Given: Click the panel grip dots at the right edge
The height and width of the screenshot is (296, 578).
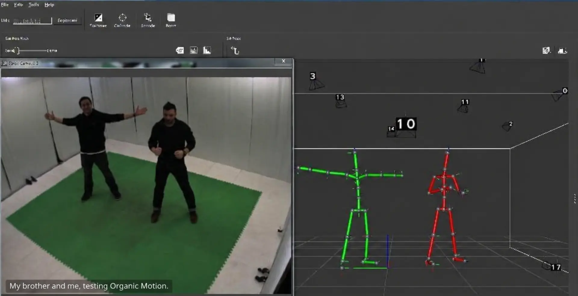Looking at the screenshot, I should click(x=575, y=199).
